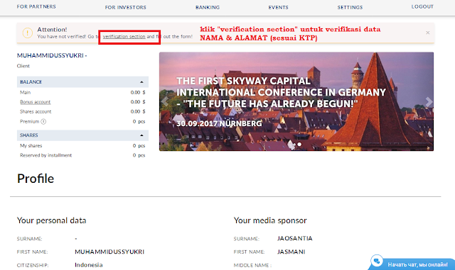Open the Bonus account link
This screenshot has width=455, height=270.
pos(35,102)
